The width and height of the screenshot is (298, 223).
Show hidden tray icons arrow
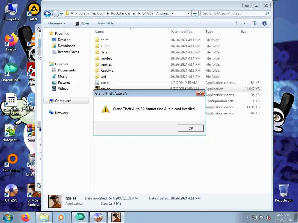tap(247, 217)
